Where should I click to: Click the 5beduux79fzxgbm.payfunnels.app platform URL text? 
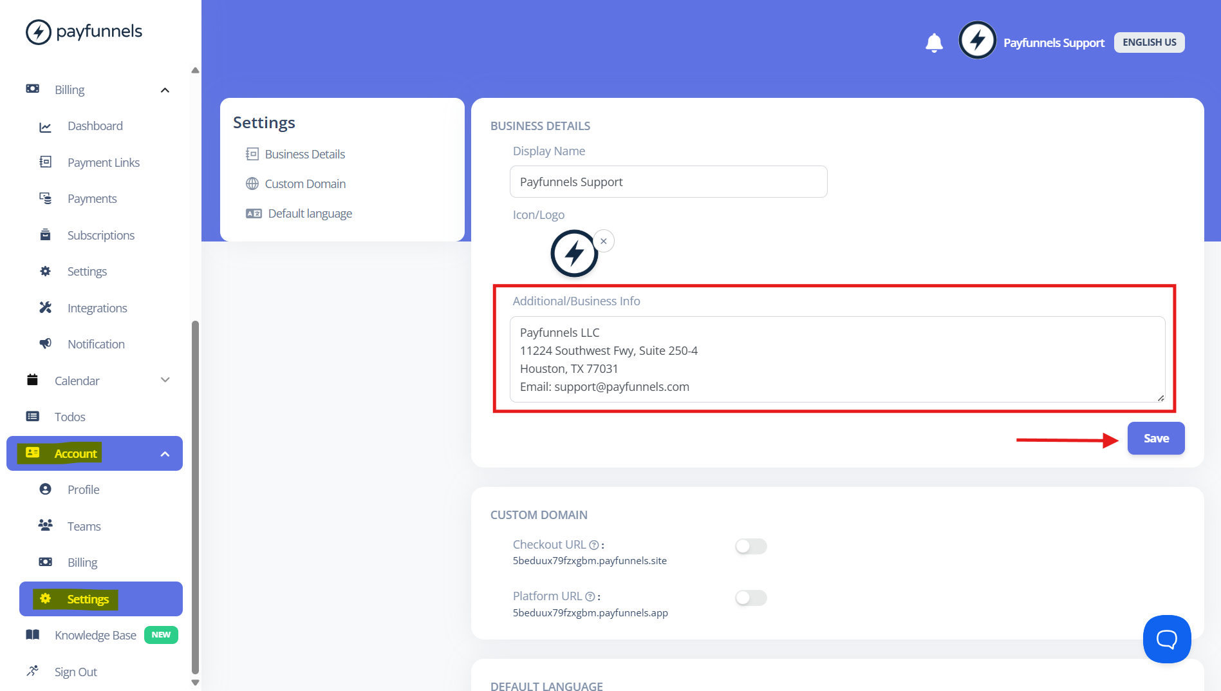pos(590,613)
